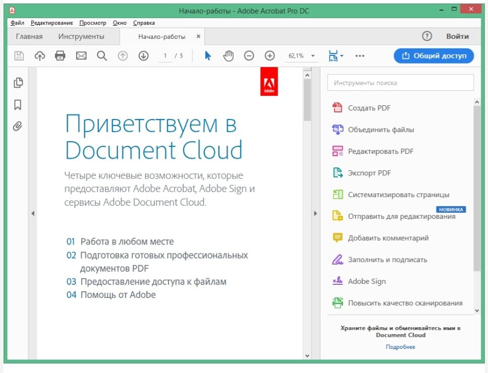This screenshot has width=488, height=373.
Task: Click the Экспорт PDF label
Action: point(369,173)
